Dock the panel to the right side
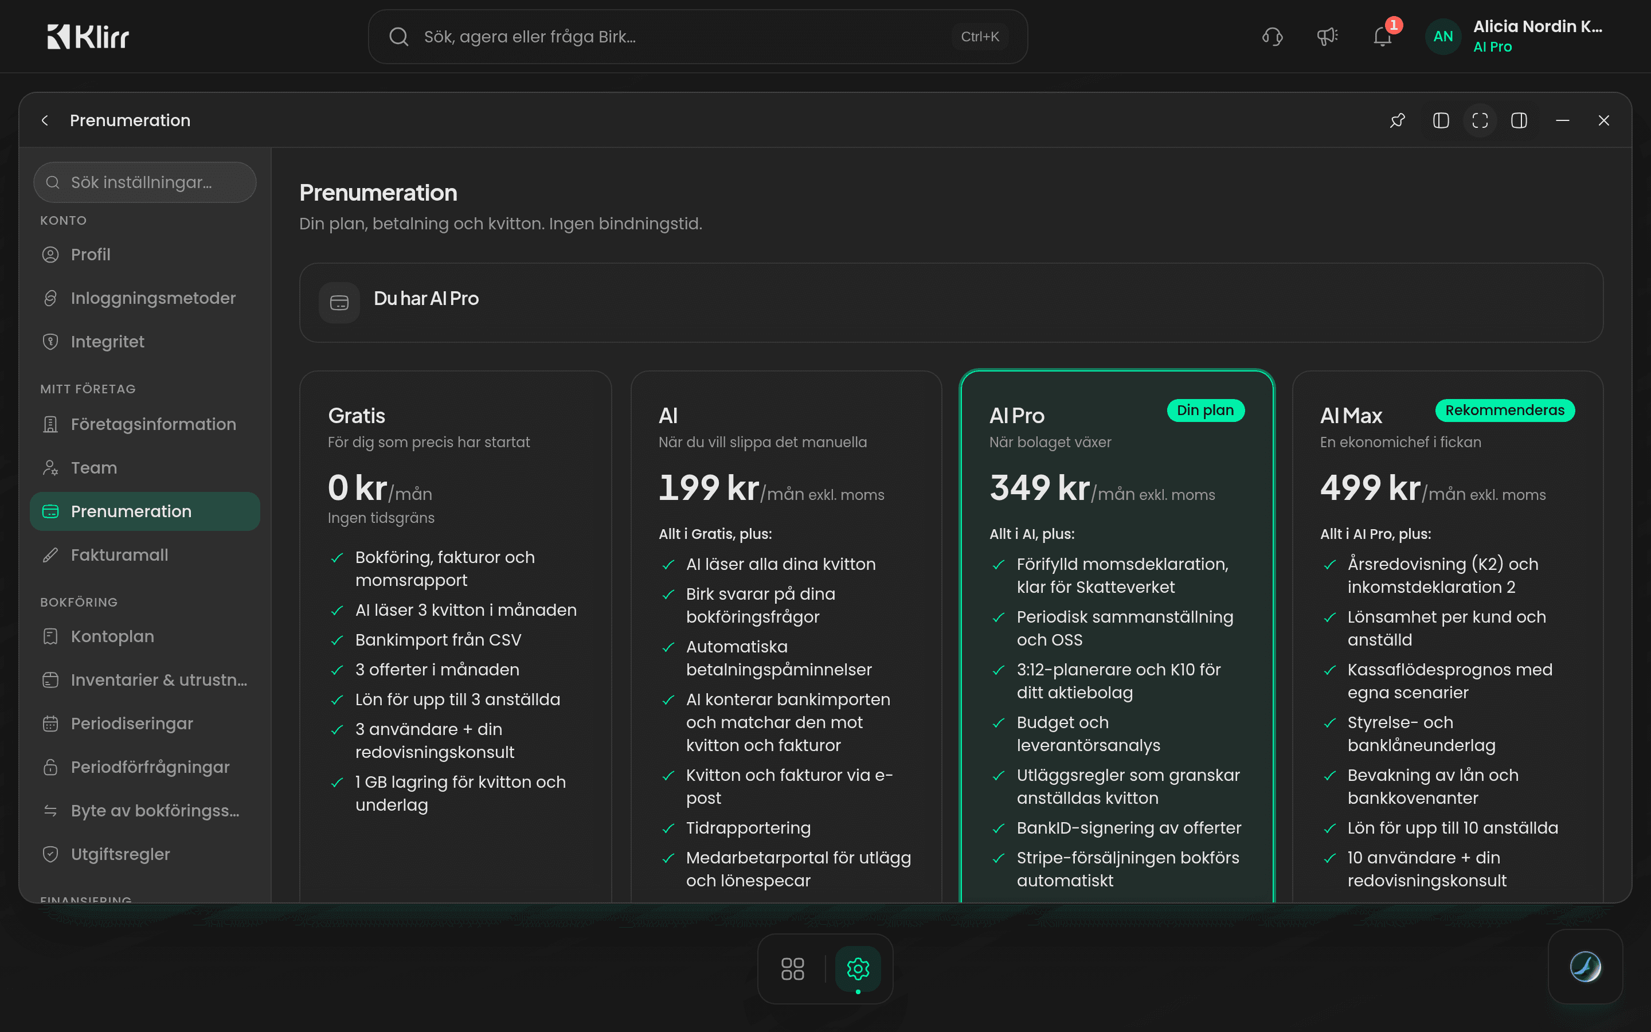 tap(1519, 120)
